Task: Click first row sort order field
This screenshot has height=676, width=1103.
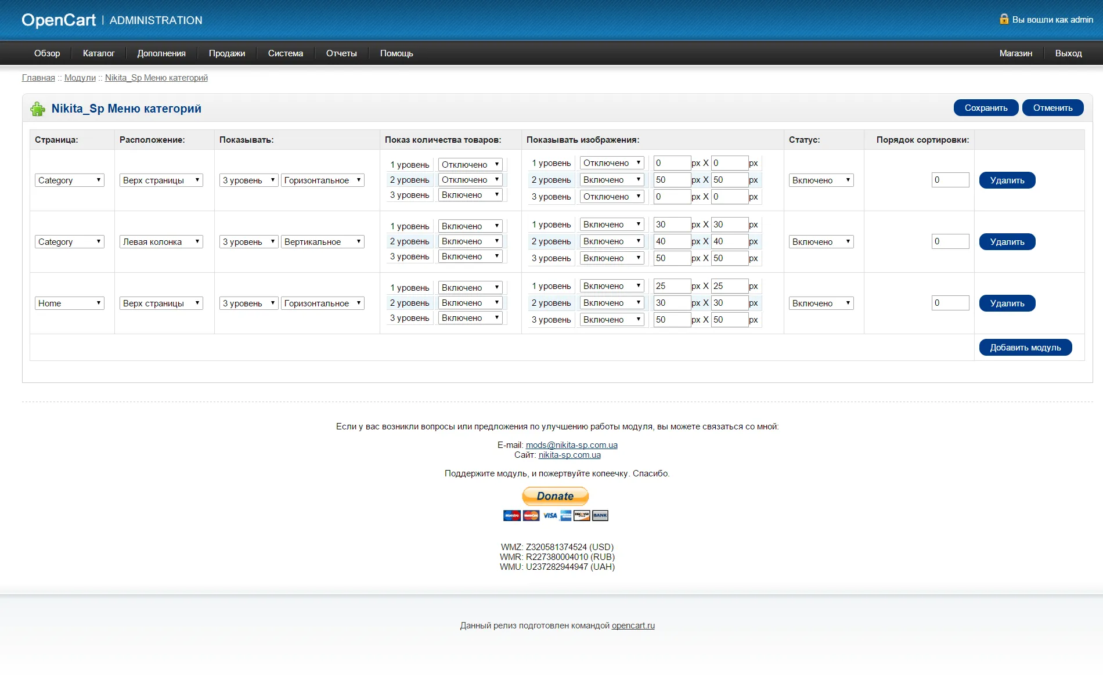Action: (x=950, y=180)
